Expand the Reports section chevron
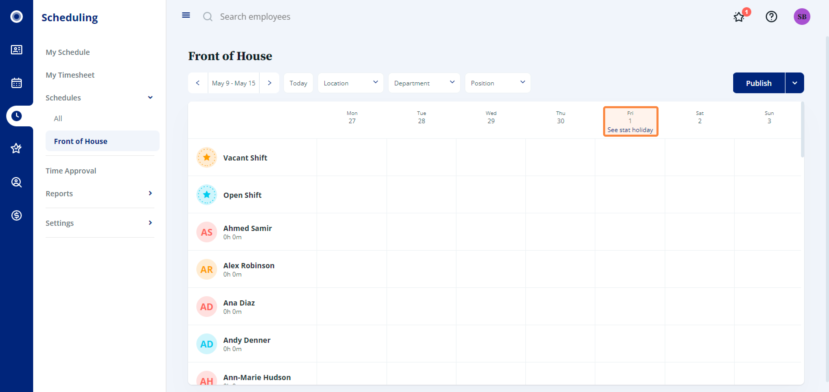The width and height of the screenshot is (829, 392). point(150,193)
